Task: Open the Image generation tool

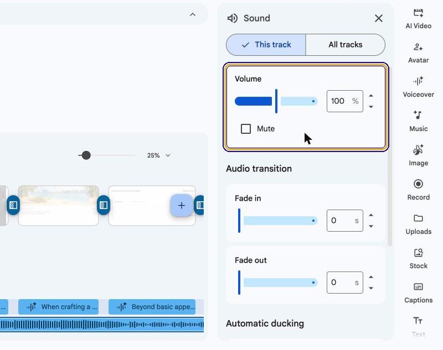Action: point(418,156)
